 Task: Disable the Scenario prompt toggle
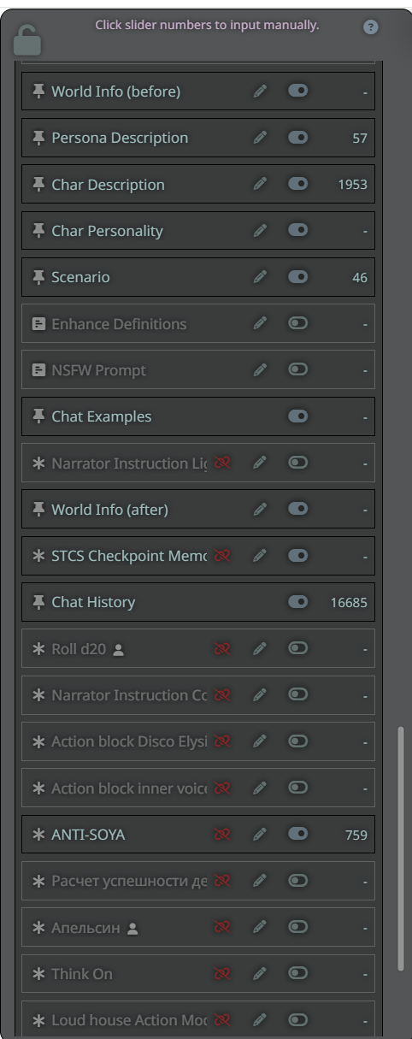click(297, 276)
